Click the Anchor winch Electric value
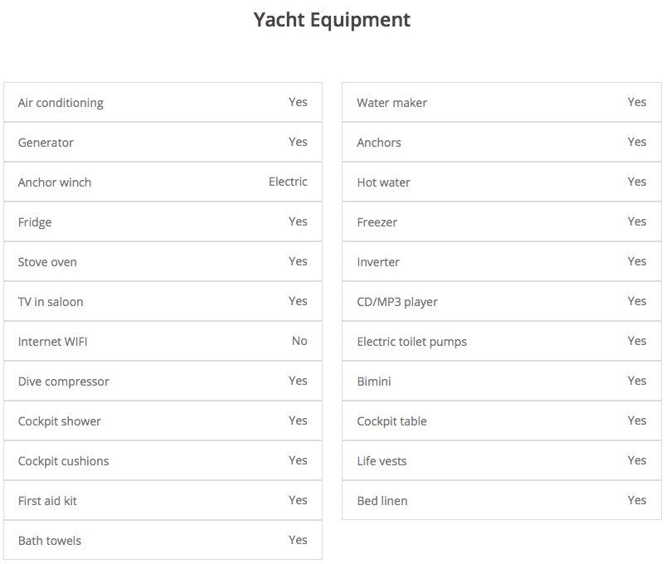The width and height of the screenshot is (666, 564). tap(288, 182)
